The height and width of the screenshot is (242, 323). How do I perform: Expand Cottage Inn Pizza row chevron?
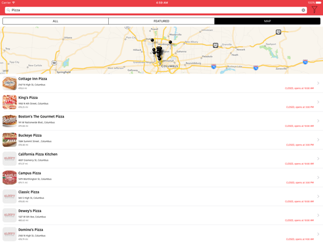[x=318, y=83]
